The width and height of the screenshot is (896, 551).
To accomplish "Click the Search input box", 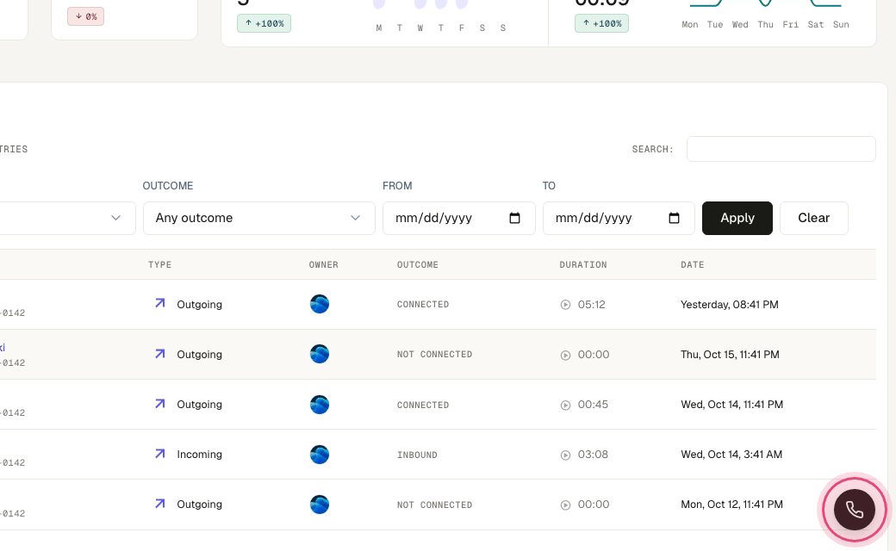I will [781, 149].
